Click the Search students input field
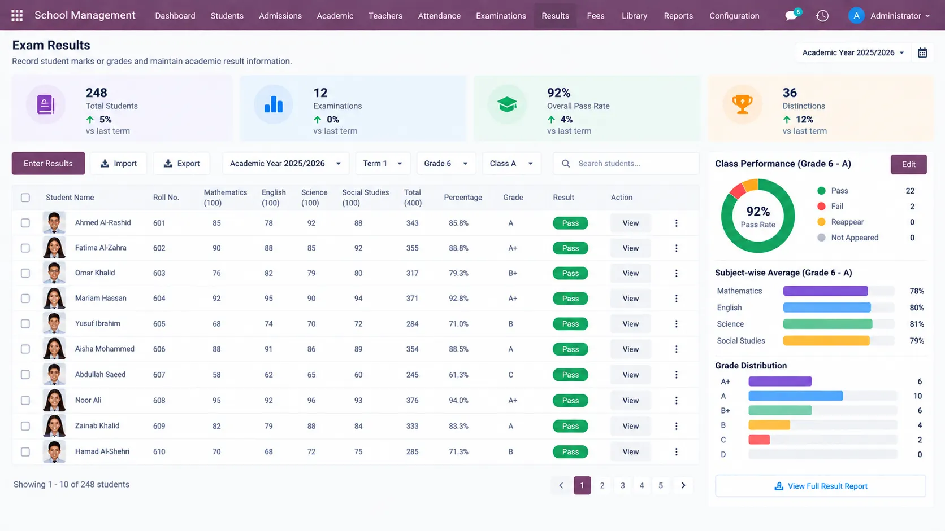The width and height of the screenshot is (945, 531). pos(626,164)
